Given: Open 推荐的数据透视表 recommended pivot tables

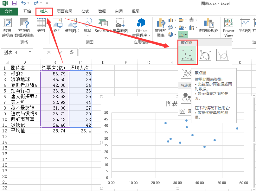Looking at the screenshot, I should point(24,28).
